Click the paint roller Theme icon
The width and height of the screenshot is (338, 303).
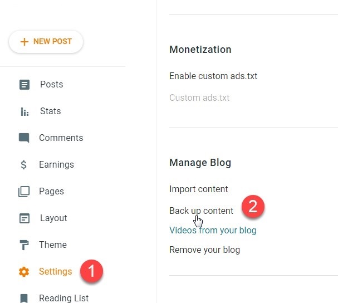pos(24,245)
